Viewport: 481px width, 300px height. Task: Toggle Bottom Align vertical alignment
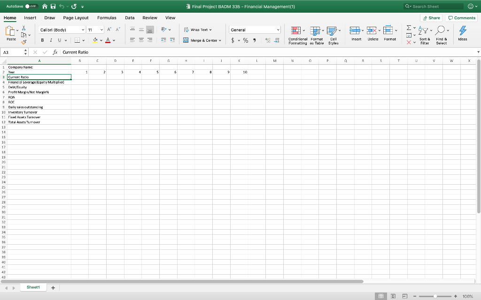pyautogui.click(x=150, y=30)
